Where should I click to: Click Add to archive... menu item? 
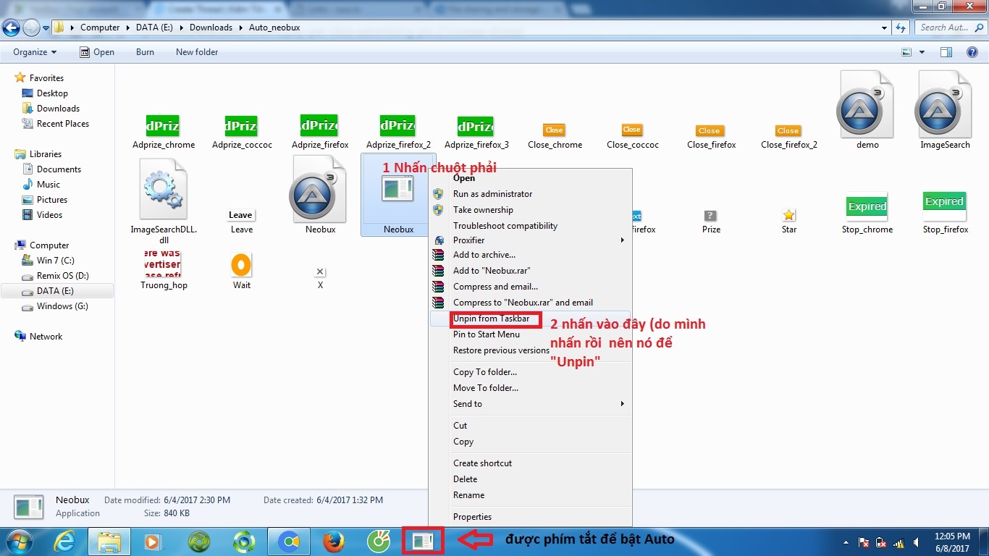530,255
